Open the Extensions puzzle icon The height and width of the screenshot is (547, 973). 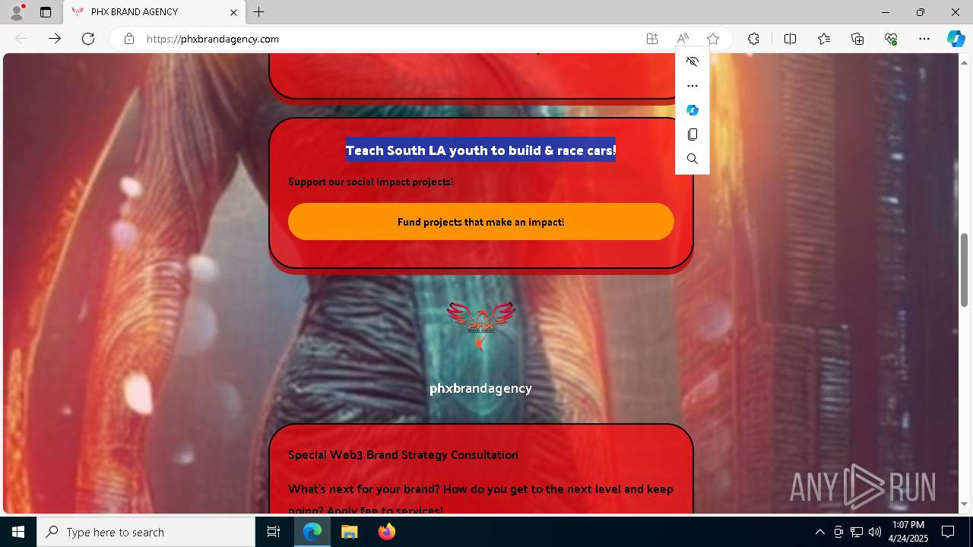point(753,39)
